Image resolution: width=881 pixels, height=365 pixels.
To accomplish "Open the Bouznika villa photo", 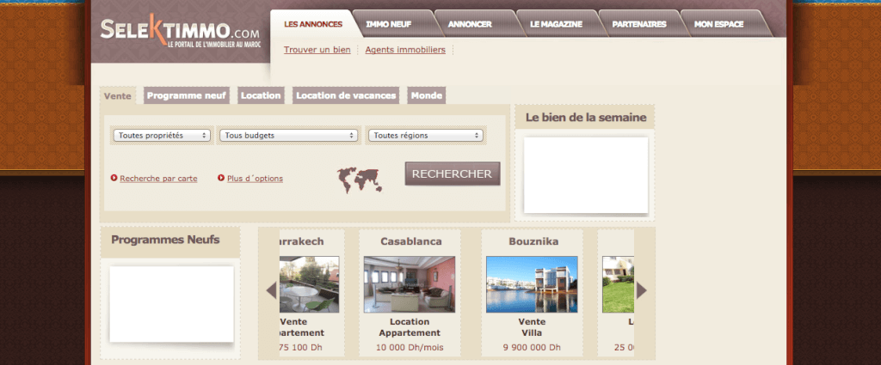I will click(x=532, y=284).
